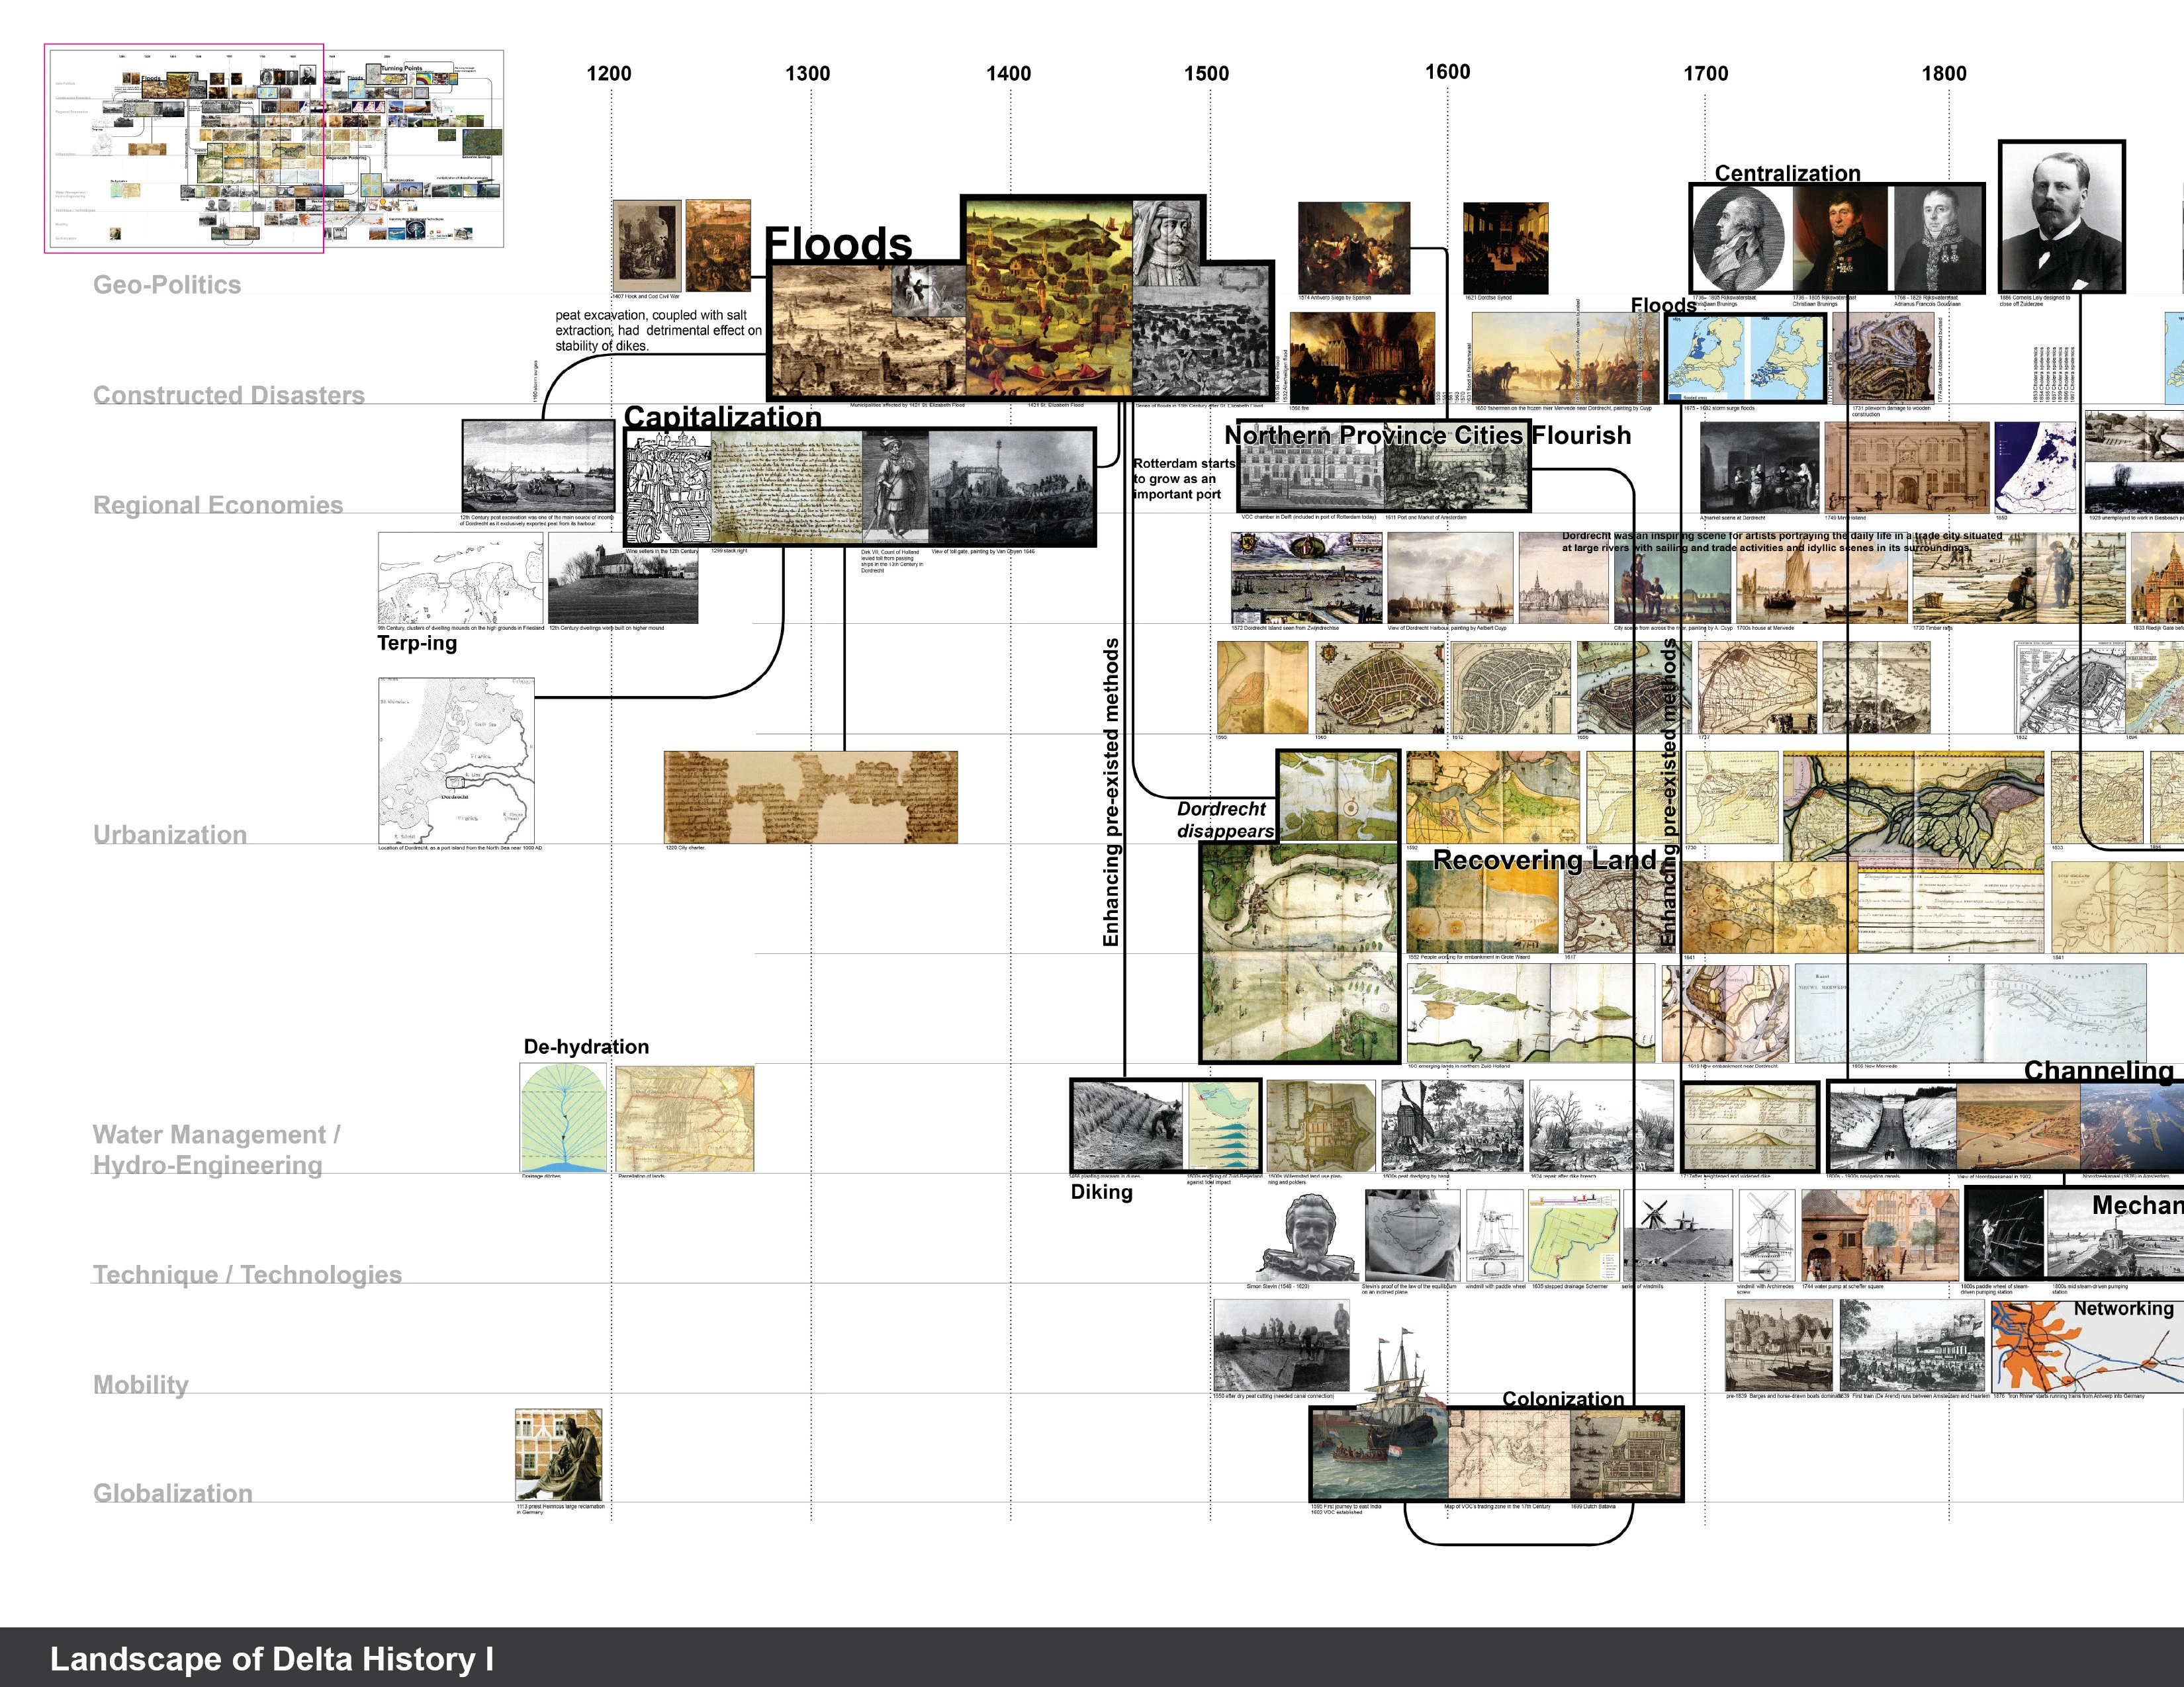The height and width of the screenshot is (1687, 2184).
Task: Select the 1600 year marker
Action: tap(1447, 71)
